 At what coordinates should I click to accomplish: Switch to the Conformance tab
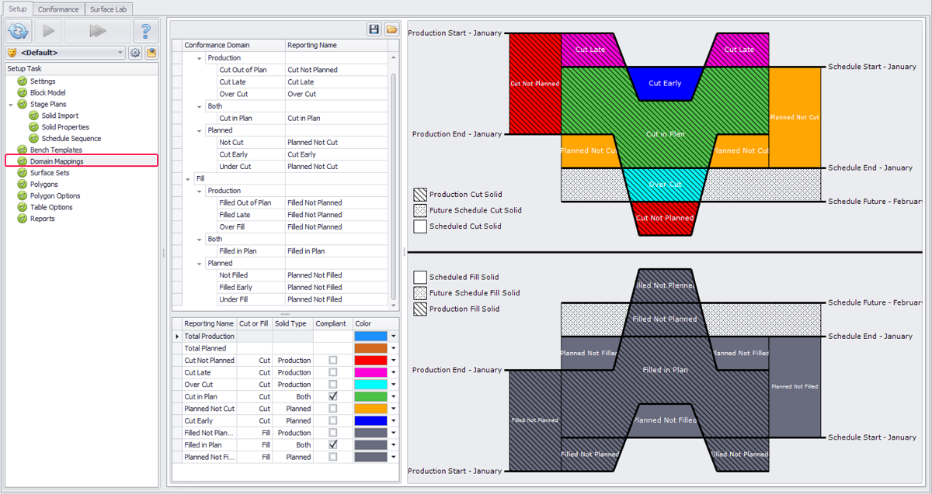click(58, 9)
